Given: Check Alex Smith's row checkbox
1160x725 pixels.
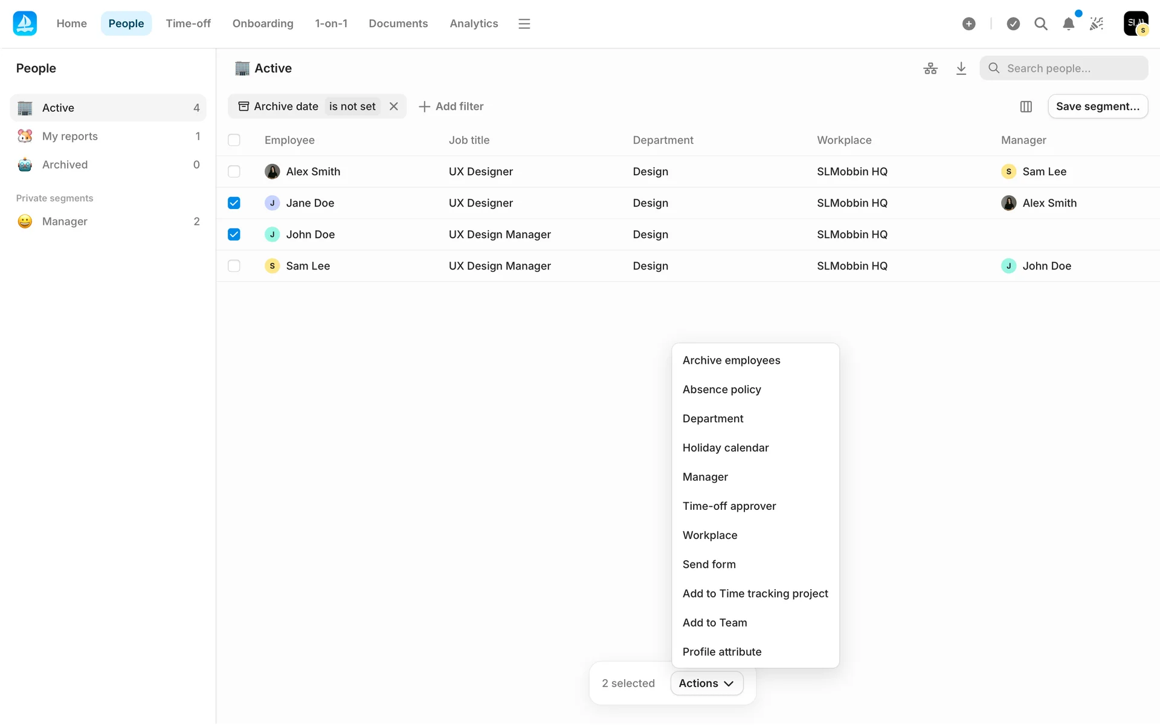Looking at the screenshot, I should pyautogui.click(x=234, y=172).
